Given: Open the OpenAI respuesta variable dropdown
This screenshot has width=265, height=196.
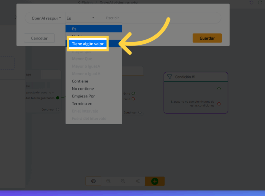Looking at the screenshot, I should click(46, 18).
